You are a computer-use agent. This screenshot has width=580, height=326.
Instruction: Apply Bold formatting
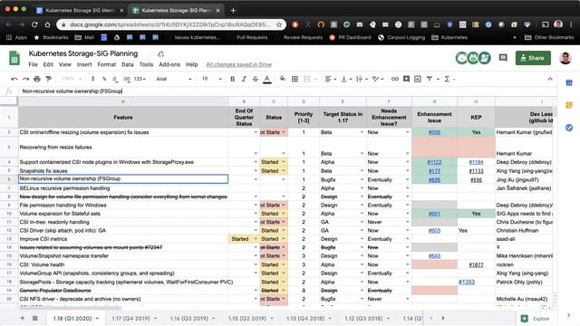[232, 79]
